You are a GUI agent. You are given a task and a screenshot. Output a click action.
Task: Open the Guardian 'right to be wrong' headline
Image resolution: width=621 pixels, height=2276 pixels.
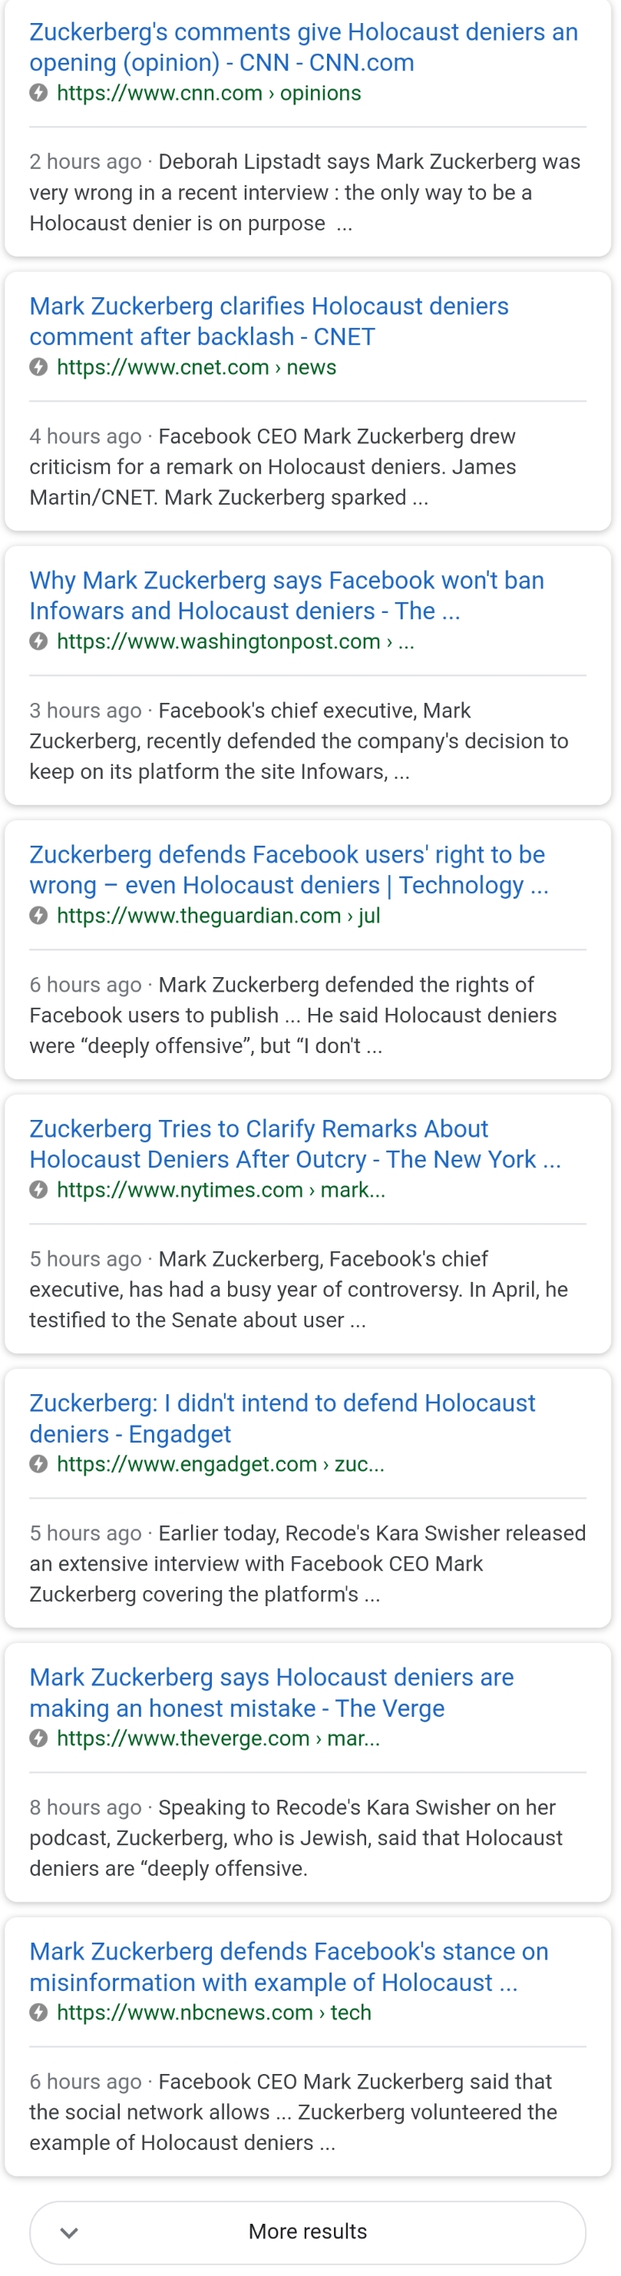[288, 870]
